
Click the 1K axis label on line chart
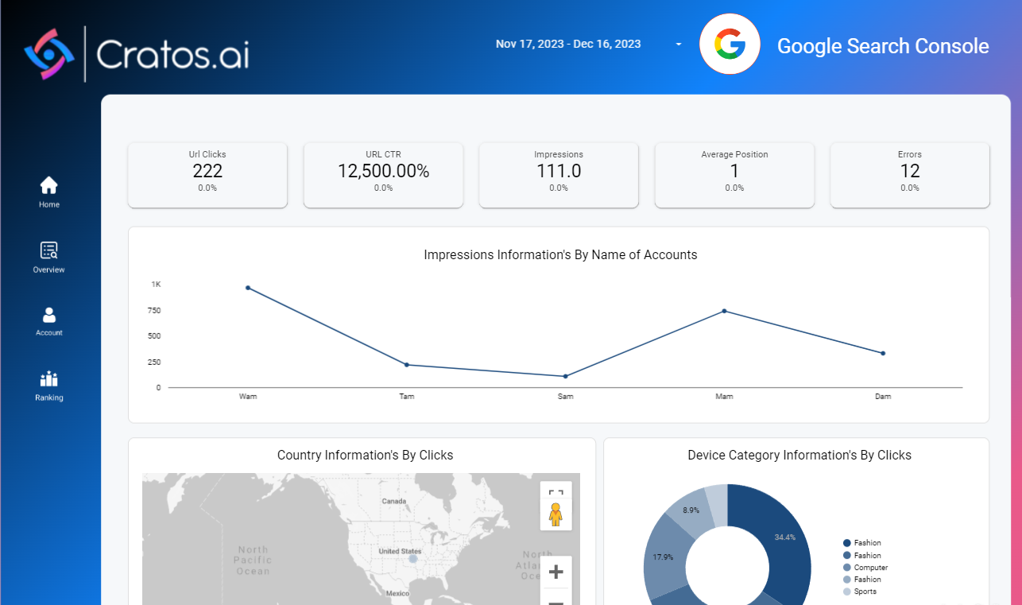click(x=156, y=285)
